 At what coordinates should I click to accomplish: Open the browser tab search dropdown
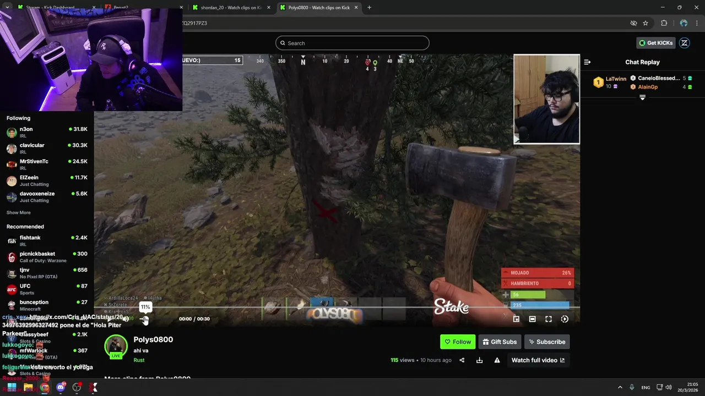(x=7, y=8)
